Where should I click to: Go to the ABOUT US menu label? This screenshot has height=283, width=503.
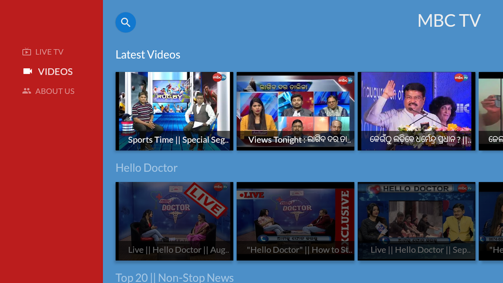[55, 91]
